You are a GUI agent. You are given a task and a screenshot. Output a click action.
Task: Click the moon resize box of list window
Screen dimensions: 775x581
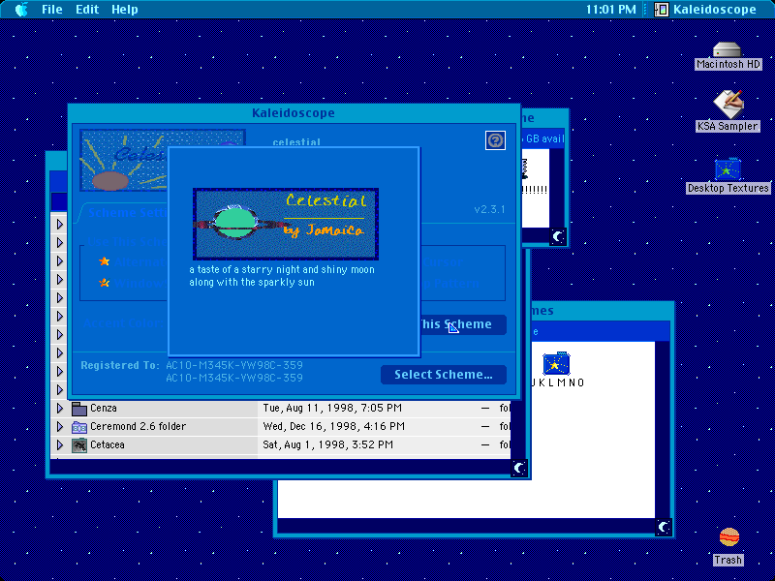(x=519, y=468)
